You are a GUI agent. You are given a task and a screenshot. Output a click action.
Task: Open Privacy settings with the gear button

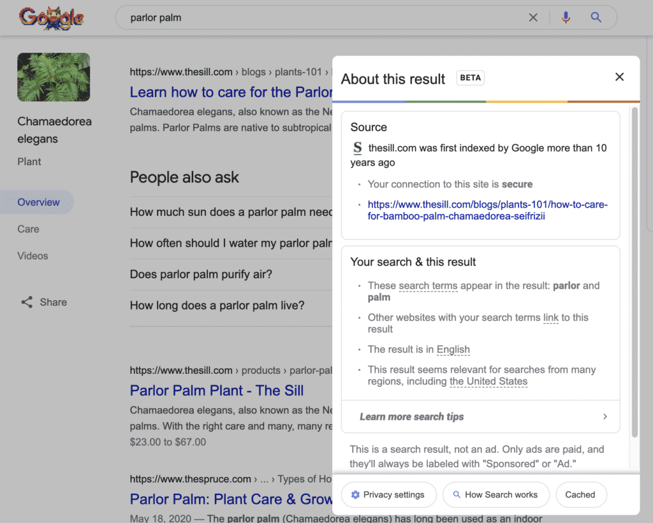pos(388,495)
